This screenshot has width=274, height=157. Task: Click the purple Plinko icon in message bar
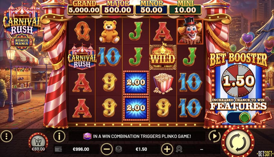[x=87, y=136]
